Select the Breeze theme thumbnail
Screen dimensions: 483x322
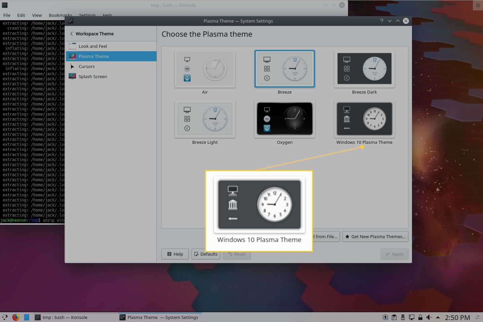tap(284, 69)
